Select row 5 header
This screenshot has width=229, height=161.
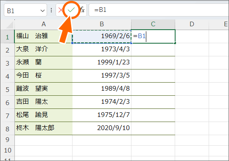(x=7, y=89)
